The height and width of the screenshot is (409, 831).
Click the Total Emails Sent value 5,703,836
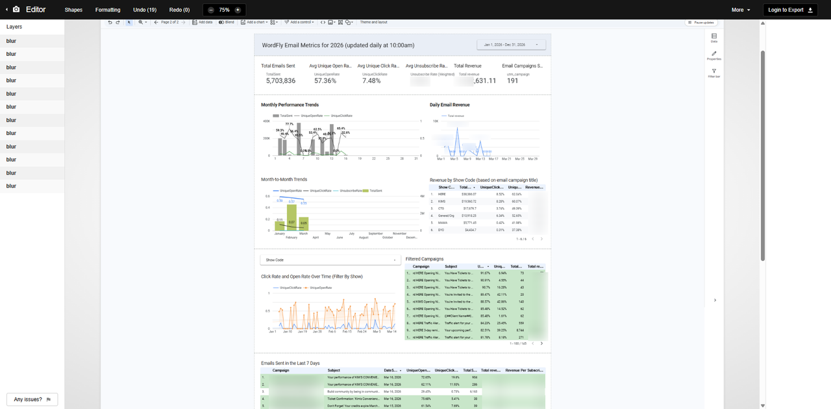280,81
